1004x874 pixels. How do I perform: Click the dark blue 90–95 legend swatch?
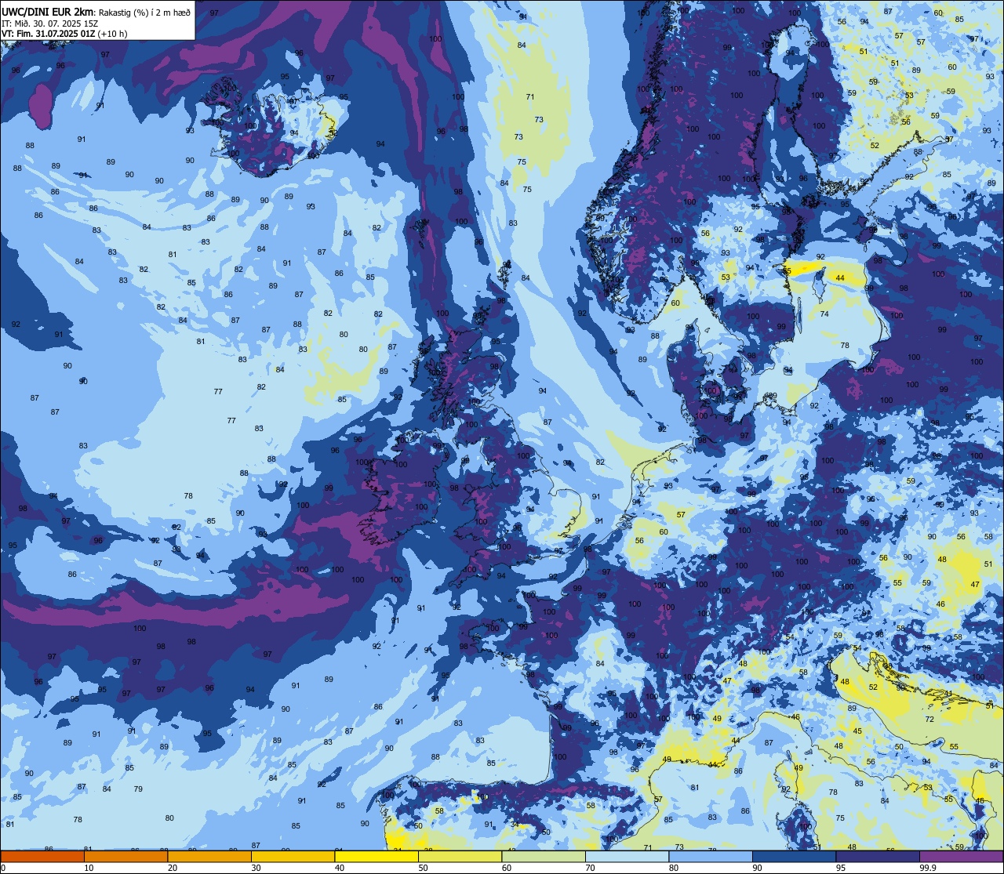(x=794, y=856)
